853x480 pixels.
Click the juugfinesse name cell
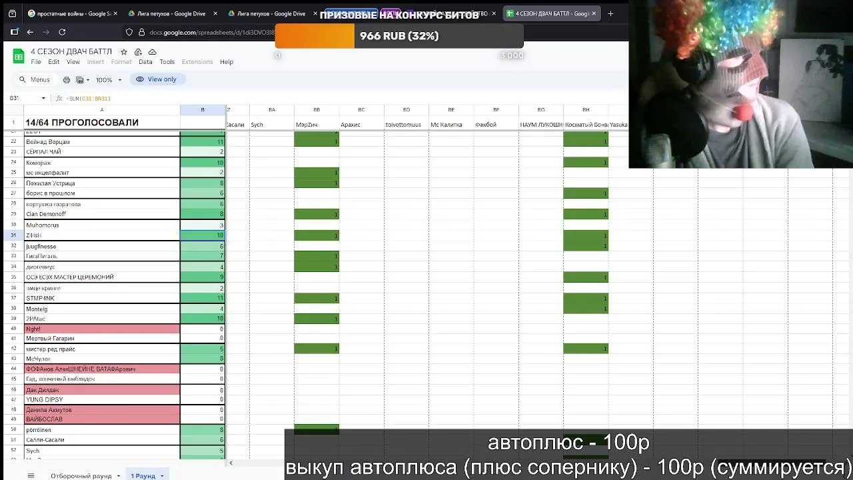click(102, 247)
